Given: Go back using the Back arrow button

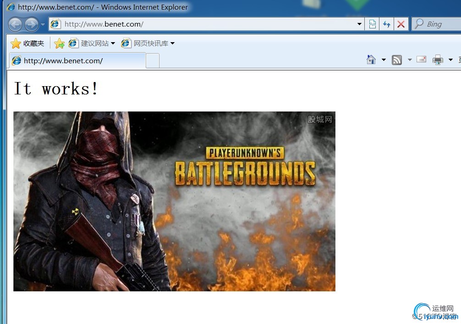Looking at the screenshot, I should pos(15,24).
